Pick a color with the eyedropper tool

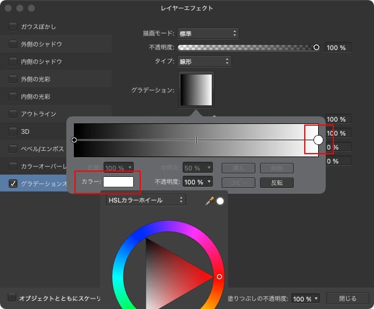(x=210, y=200)
